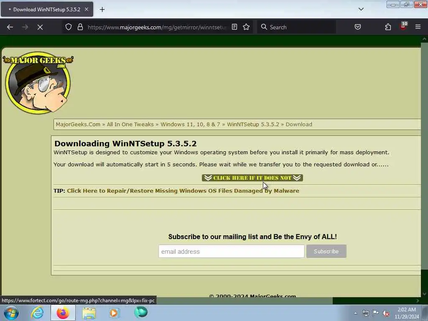Image resolution: width=428 pixels, height=321 pixels.
Task: Go back to the previous page
Action: tap(10, 27)
